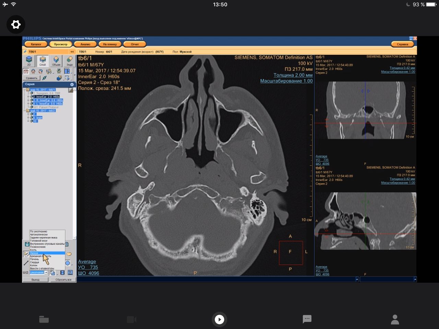Click Толщина 2.00 мм link in main view
The height and width of the screenshot is (329, 439).
click(293, 75)
